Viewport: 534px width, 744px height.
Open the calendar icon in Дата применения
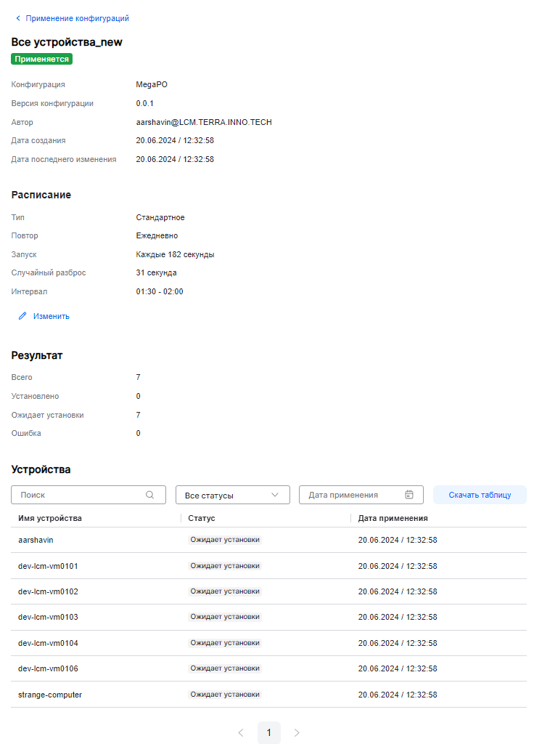pos(409,495)
